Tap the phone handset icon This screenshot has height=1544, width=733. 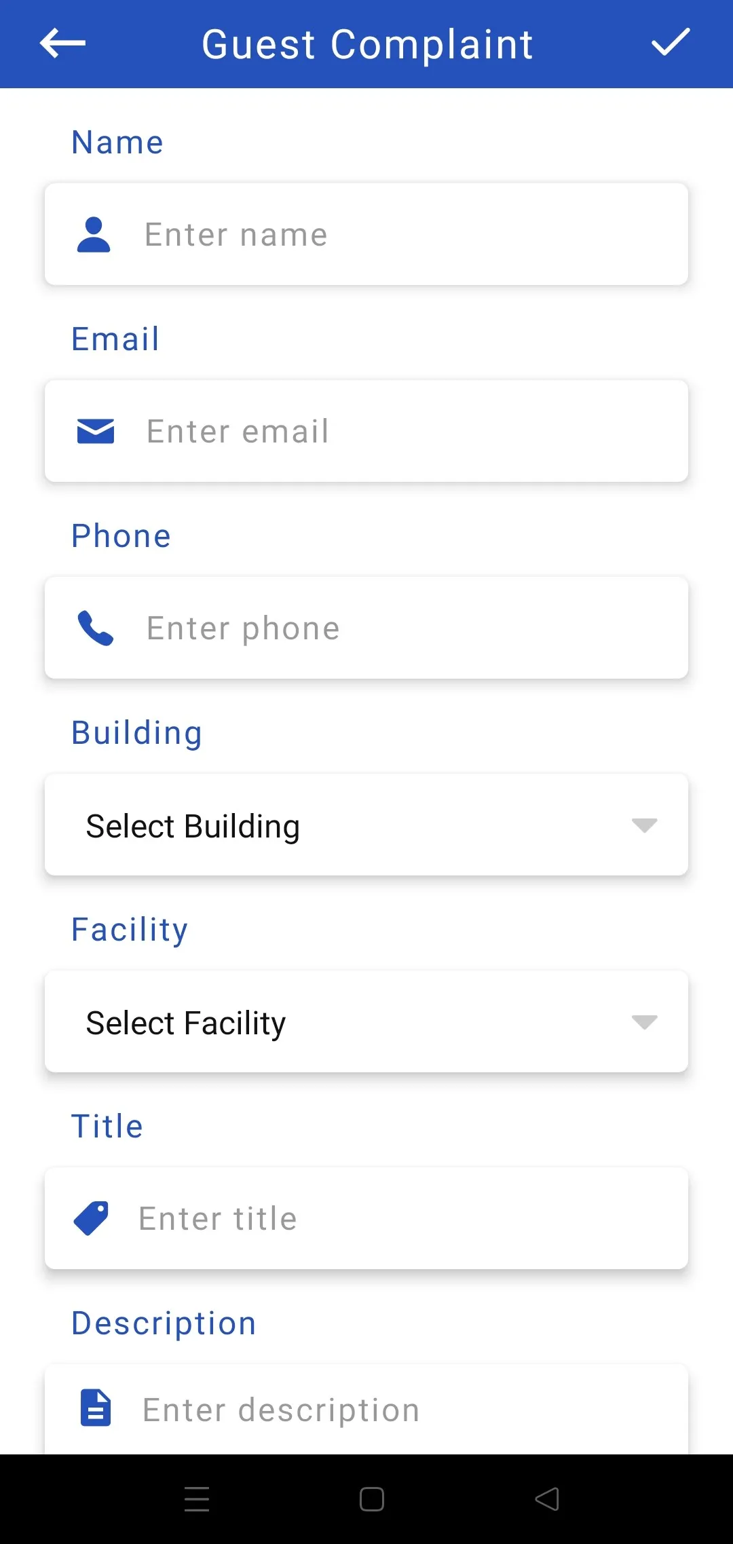96,628
